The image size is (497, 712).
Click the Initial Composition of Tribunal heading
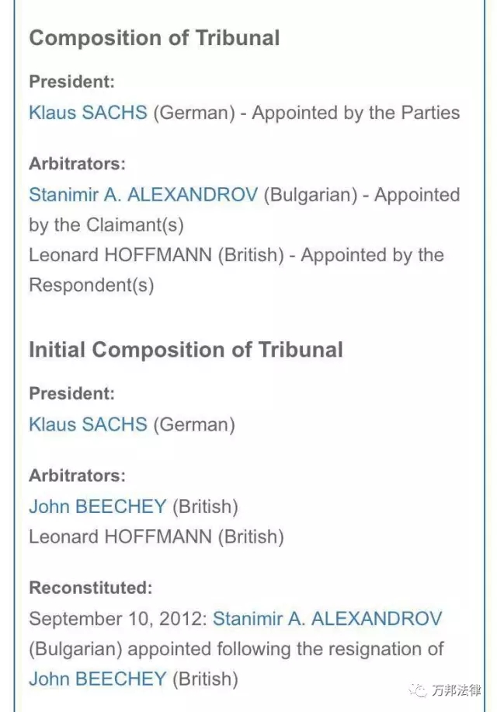point(186,350)
